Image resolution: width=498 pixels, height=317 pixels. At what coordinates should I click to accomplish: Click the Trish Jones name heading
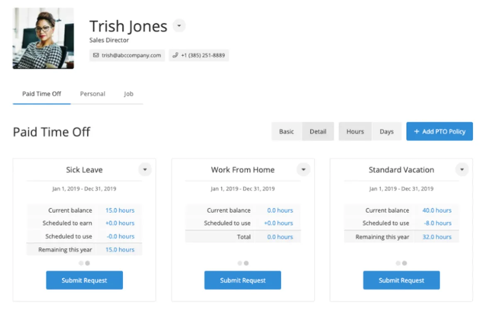(128, 26)
